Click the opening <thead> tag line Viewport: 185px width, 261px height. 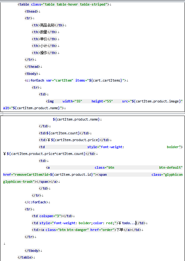click(x=31, y=11)
